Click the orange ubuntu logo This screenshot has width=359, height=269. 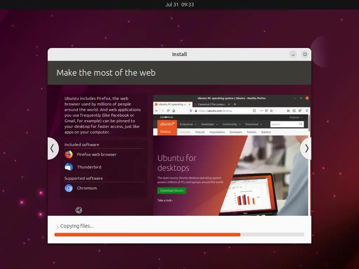167,124
